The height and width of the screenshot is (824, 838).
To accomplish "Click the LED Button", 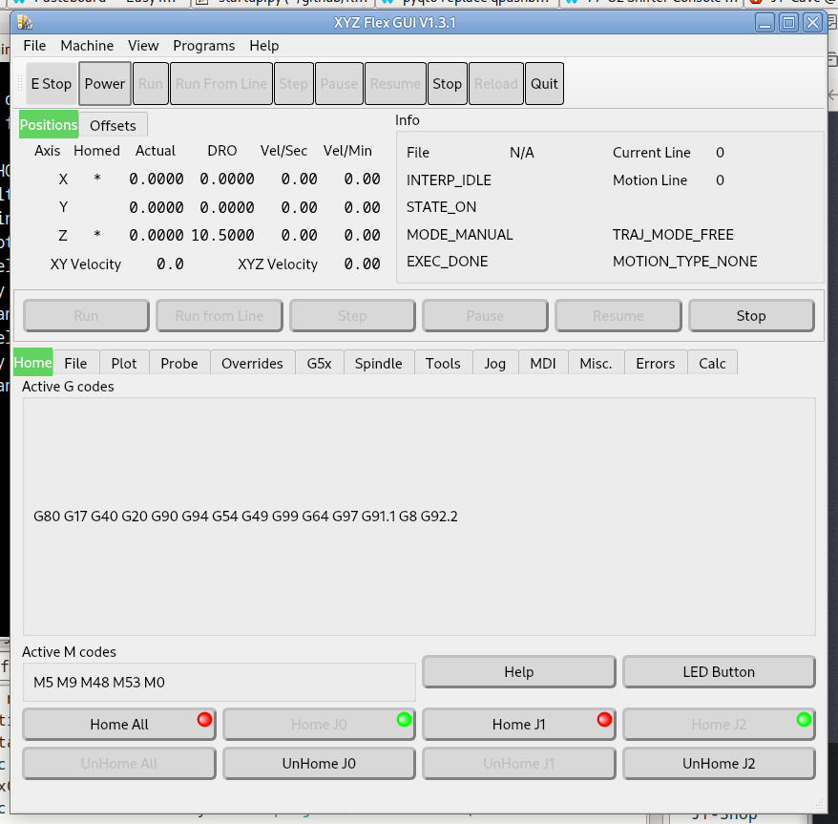I will tap(718, 672).
